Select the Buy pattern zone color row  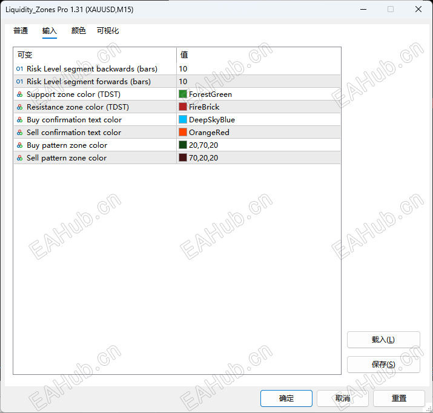click(177, 145)
